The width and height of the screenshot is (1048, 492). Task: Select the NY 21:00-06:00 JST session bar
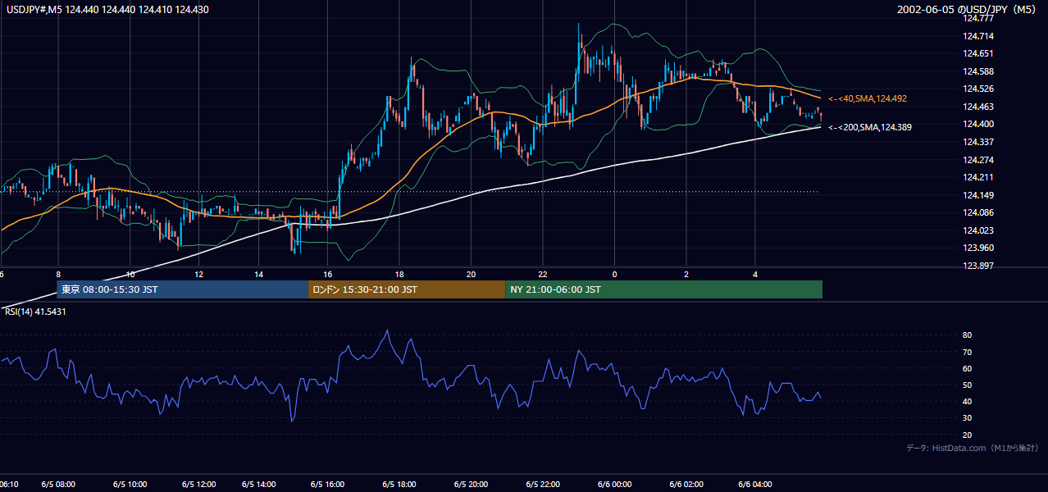pyautogui.click(x=663, y=289)
